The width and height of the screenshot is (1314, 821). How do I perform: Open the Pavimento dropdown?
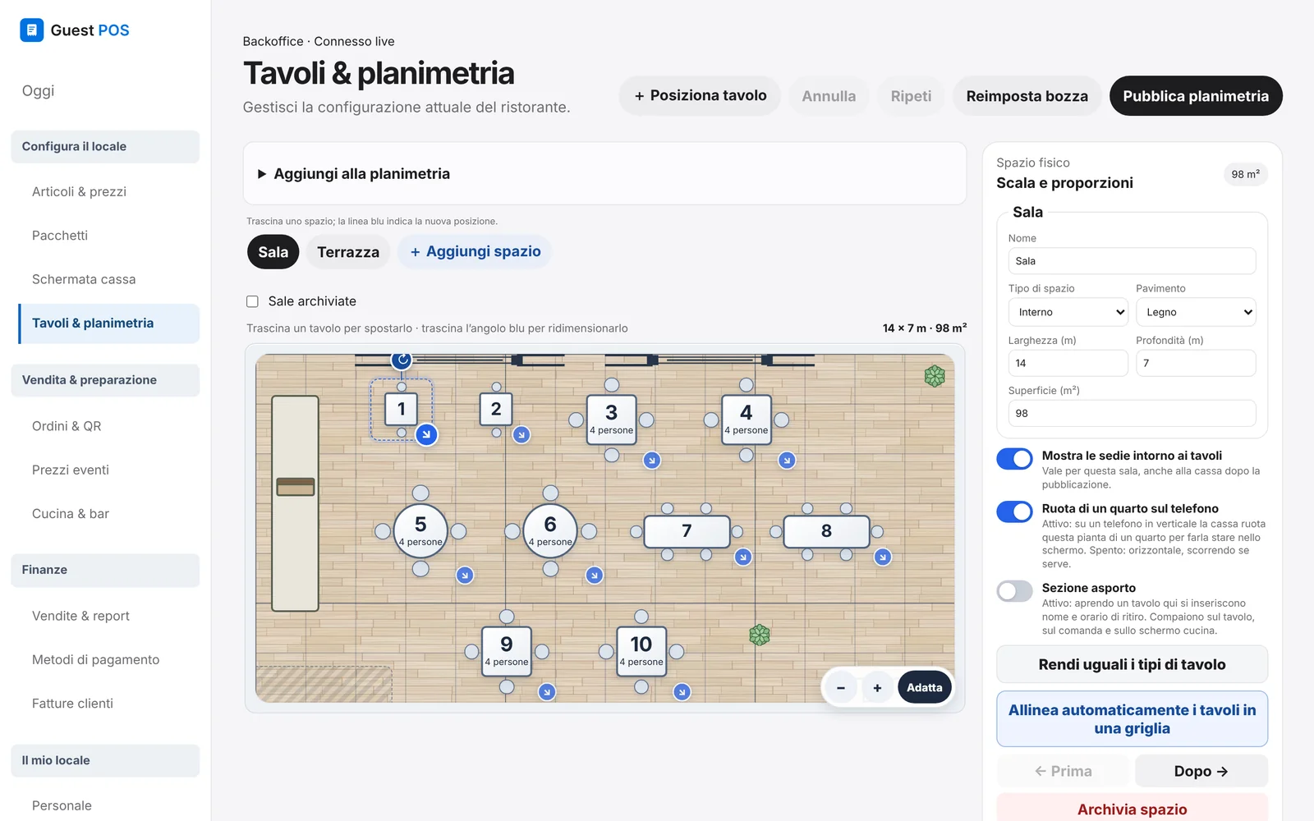[x=1196, y=312]
